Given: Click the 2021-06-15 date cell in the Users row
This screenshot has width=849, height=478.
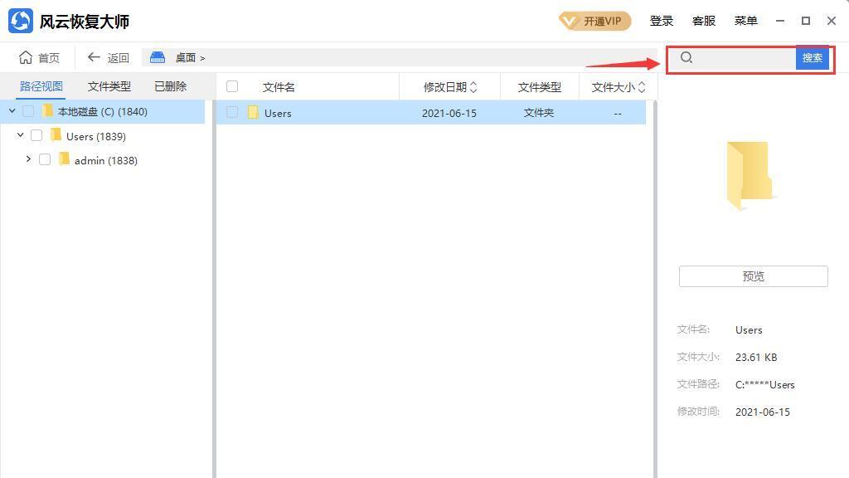Looking at the screenshot, I should 449,113.
